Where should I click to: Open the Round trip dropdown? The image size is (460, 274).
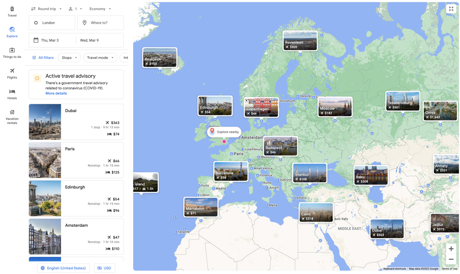[47, 9]
